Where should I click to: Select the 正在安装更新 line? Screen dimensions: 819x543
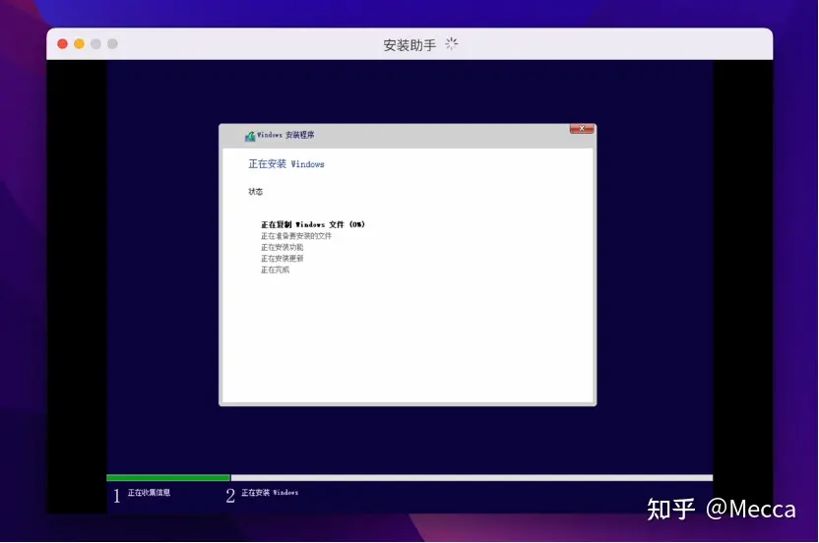(x=283, y=259)
